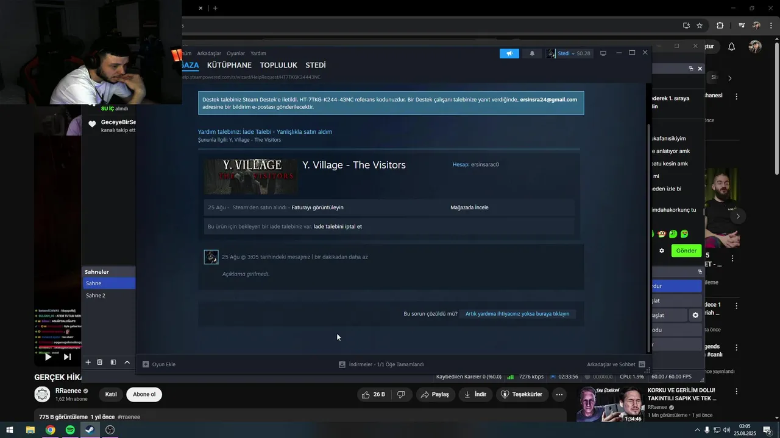This screenshot has width=780, height=438.
Task: Open OBS Studio from the taskbar
Action: click(110, 430)
